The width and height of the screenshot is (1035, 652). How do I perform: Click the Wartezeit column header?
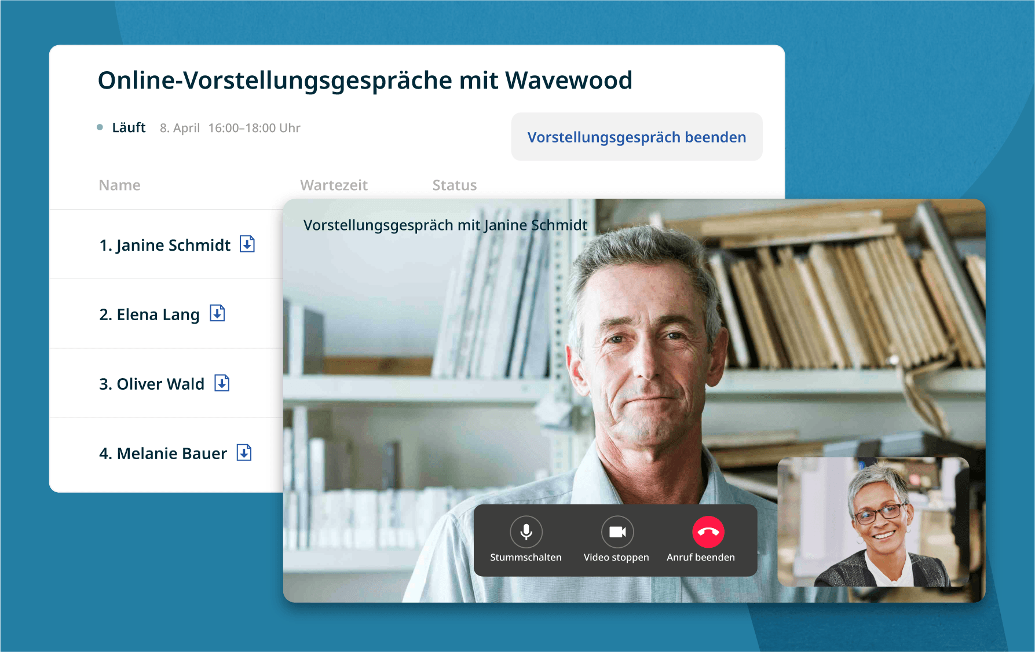pos(334,185)
